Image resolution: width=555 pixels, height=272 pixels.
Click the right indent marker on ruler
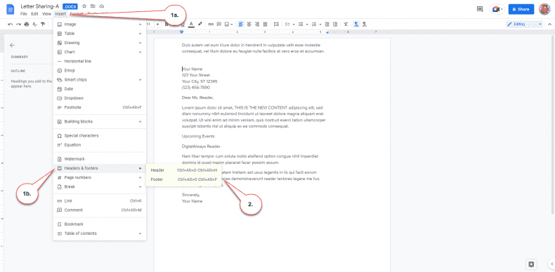pyautogui.click(x=327, y=32)
